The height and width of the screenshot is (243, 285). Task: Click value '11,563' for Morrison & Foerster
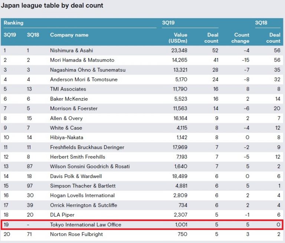point(180,108)
